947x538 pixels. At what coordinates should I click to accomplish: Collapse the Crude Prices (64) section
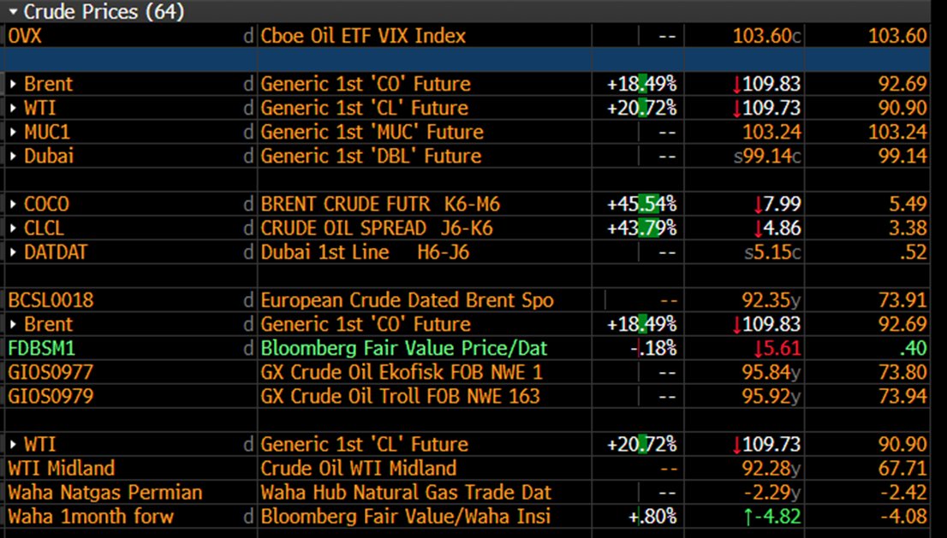tap(14, 11)
